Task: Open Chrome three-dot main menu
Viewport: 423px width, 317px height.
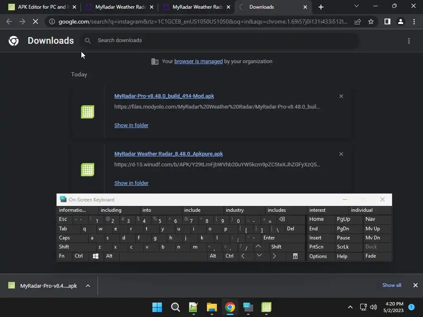Action: [414, 21]
